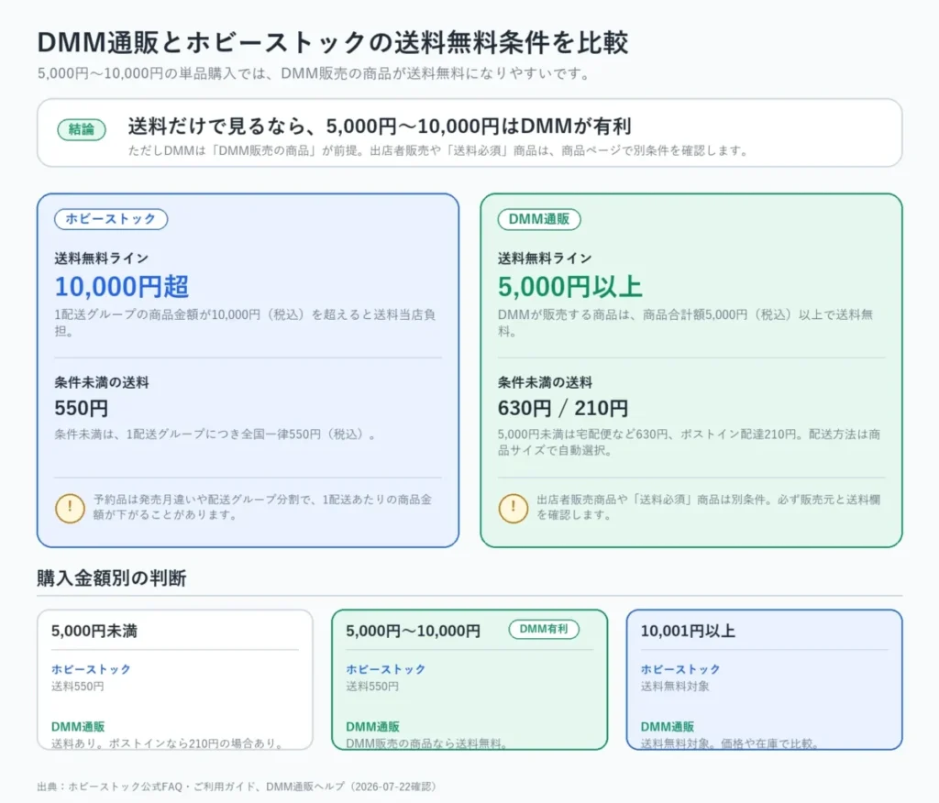Click the 購入金額別の判断 section heading
The width and height of the screenshot is (939, 803).
[x=111, y=577]
